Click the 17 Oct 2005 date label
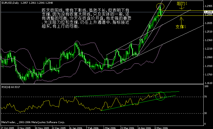This screenshot has height=129, width=213. tap(7, 127)
